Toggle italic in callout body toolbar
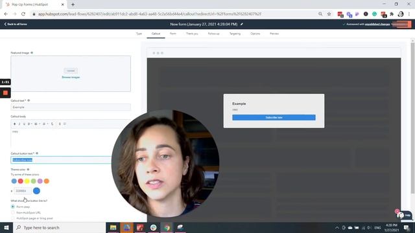Viewport: 415px width, 233px height. tap(19, 124)
